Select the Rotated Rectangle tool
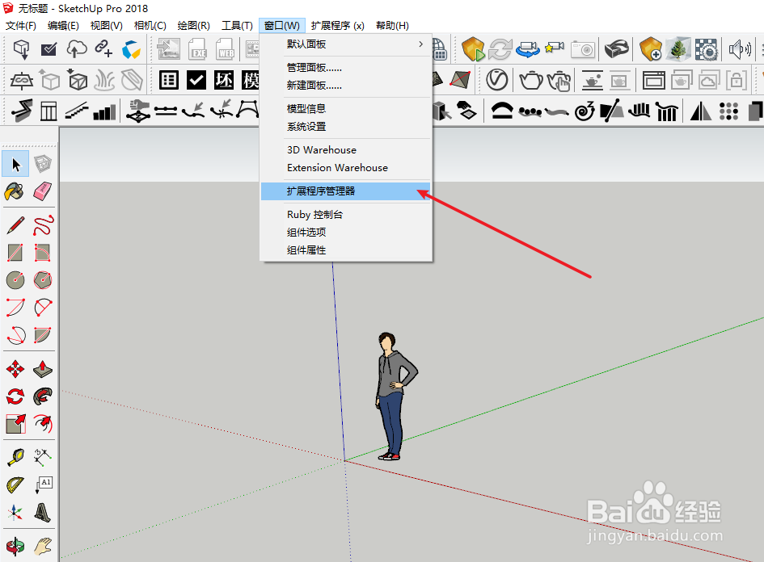Screen dimensions: 764x562 pyautogui.click(x=43, y=253)
